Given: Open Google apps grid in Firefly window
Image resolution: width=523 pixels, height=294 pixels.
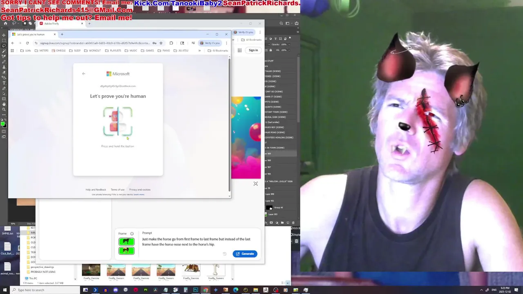Looking at the screenshot, I should point(239,50).
